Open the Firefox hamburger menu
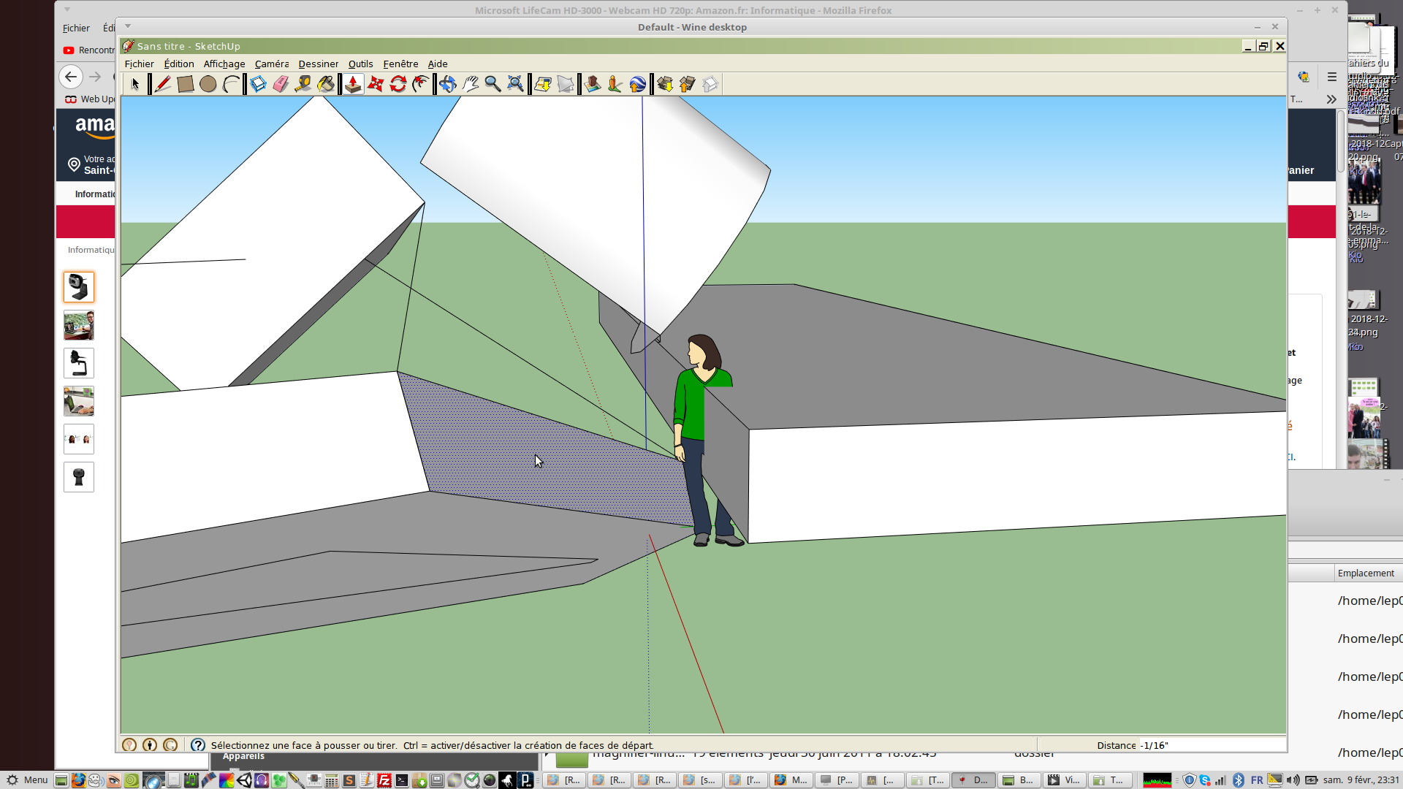Image resolution: width=1403 pixels, height=789 pixels. pyautogui.click(x=1331, y=77)
